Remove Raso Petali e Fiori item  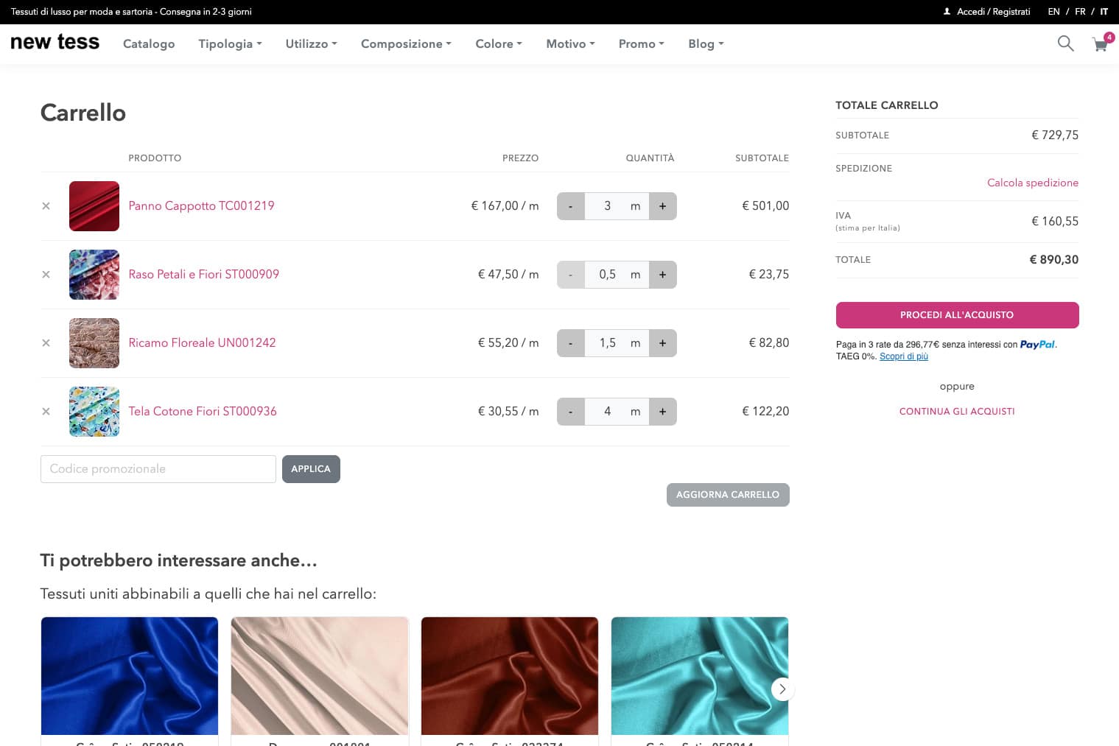tap(46, 275)
